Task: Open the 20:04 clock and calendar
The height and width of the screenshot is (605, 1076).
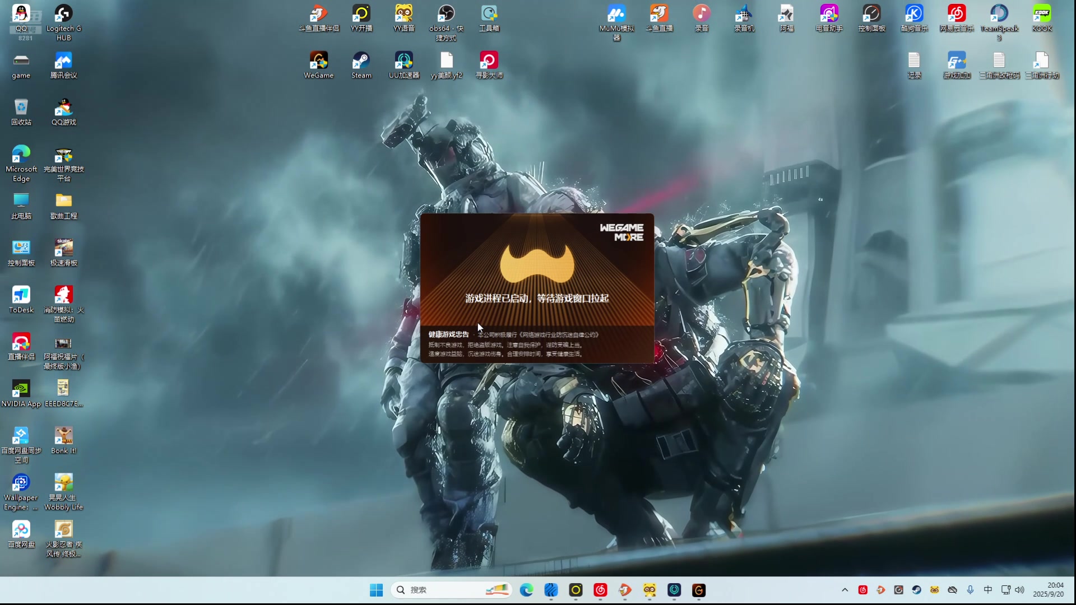Action: (1049, 590)
